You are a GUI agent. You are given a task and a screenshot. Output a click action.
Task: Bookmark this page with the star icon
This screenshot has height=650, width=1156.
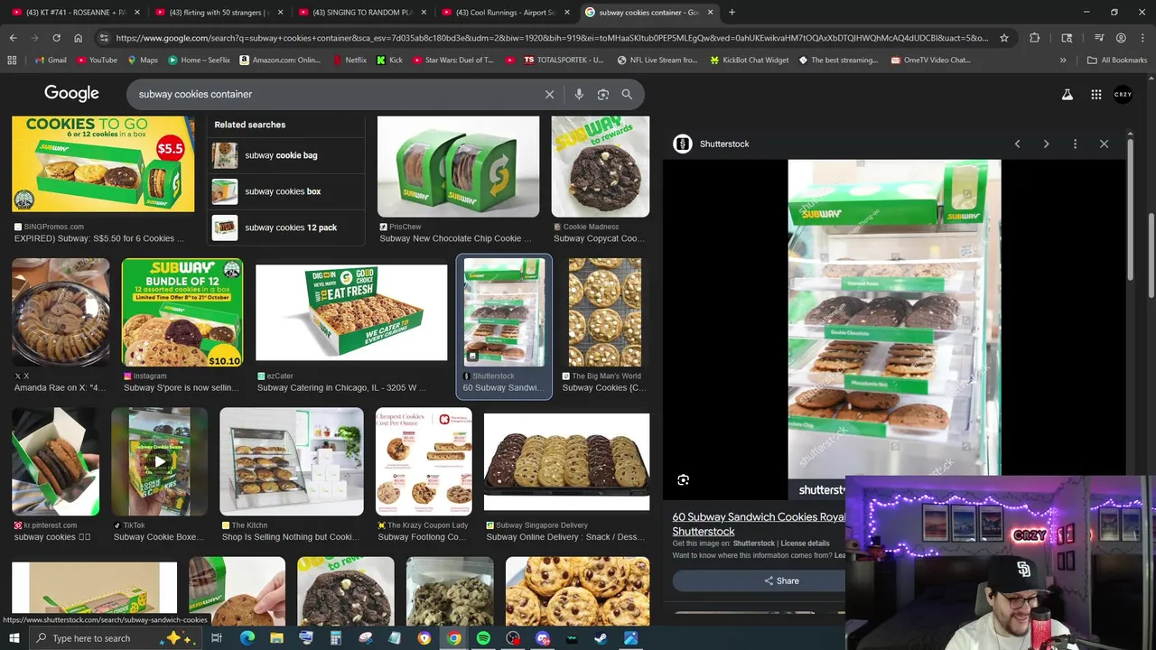point(1003,38)
